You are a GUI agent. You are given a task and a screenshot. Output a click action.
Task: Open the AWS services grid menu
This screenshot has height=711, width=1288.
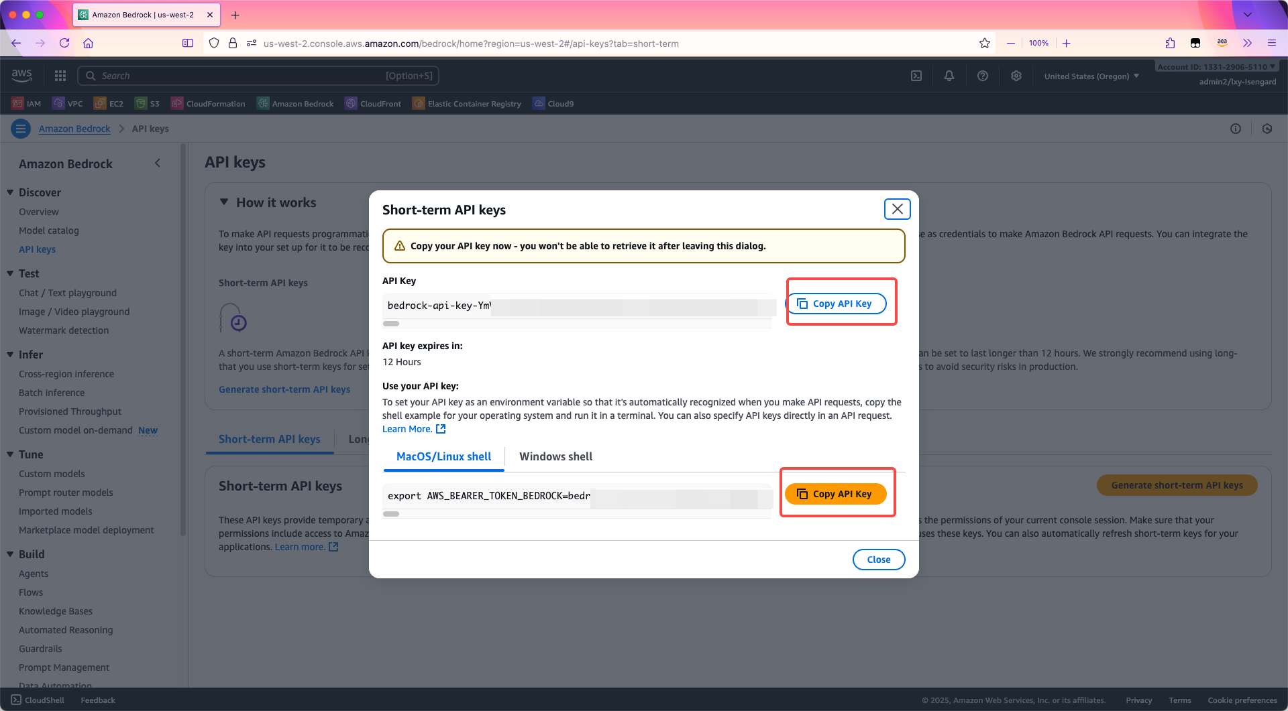pyautogui.click(x=60, y=76)
